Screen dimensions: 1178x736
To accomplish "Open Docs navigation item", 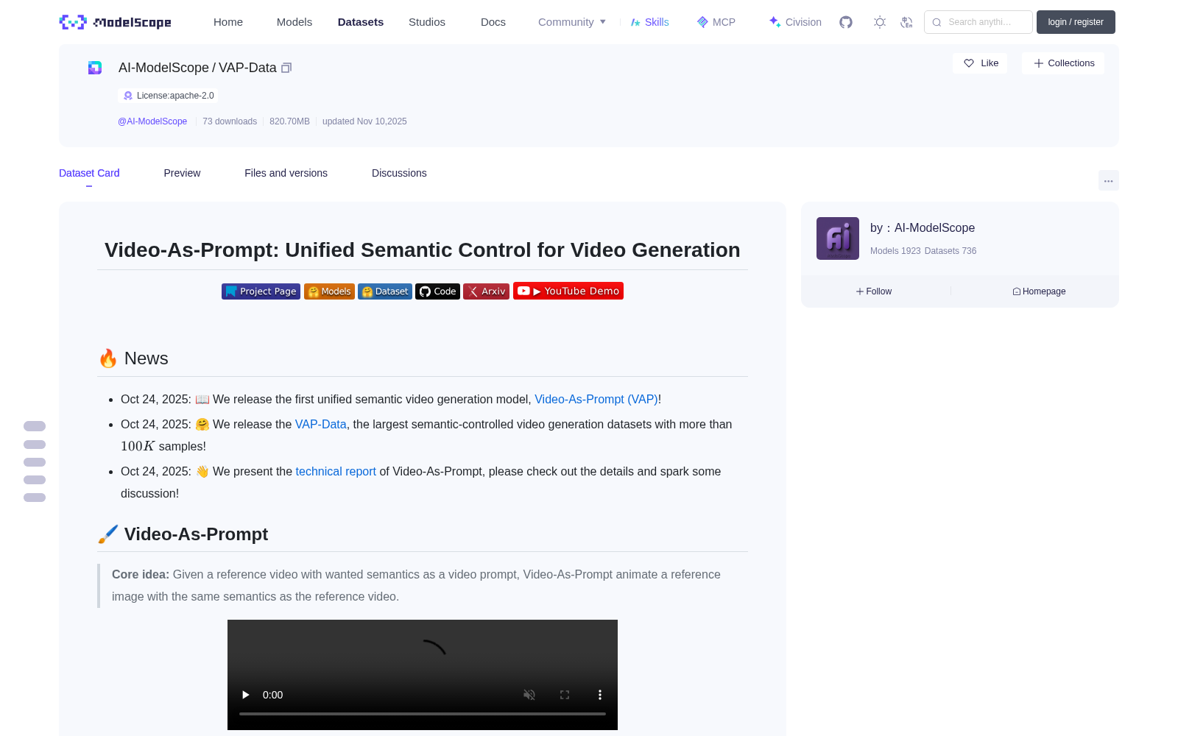I will click(x=493, y=22).
